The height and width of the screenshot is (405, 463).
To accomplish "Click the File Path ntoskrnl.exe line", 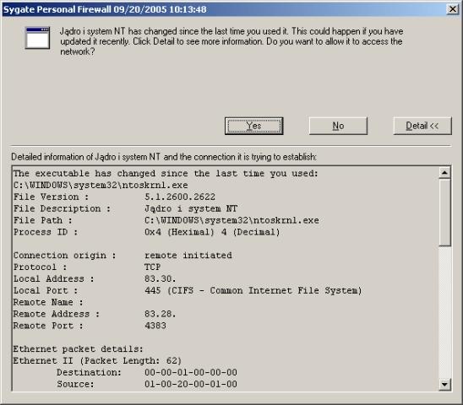I will [166, 220].
